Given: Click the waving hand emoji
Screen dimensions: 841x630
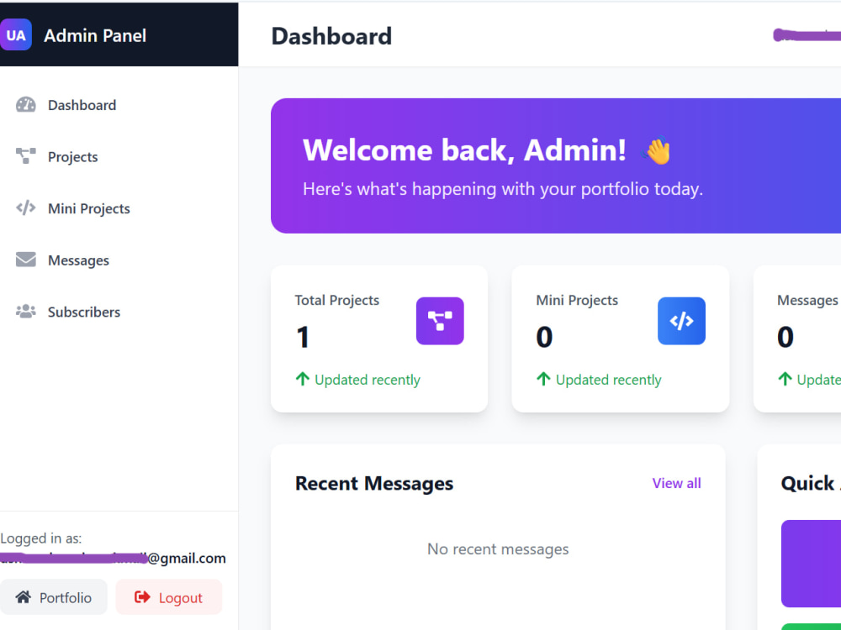Looking at the screenshot, I should point(657,150).
